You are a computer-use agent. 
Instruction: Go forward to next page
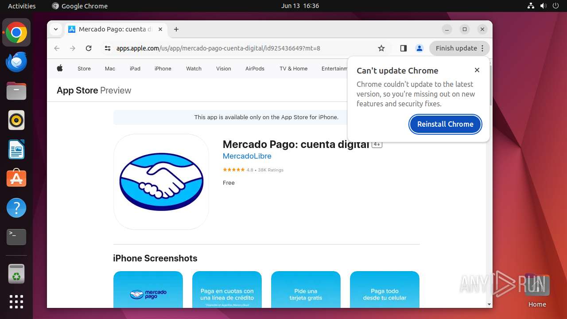pyautogui.click(x=73, y=48)
